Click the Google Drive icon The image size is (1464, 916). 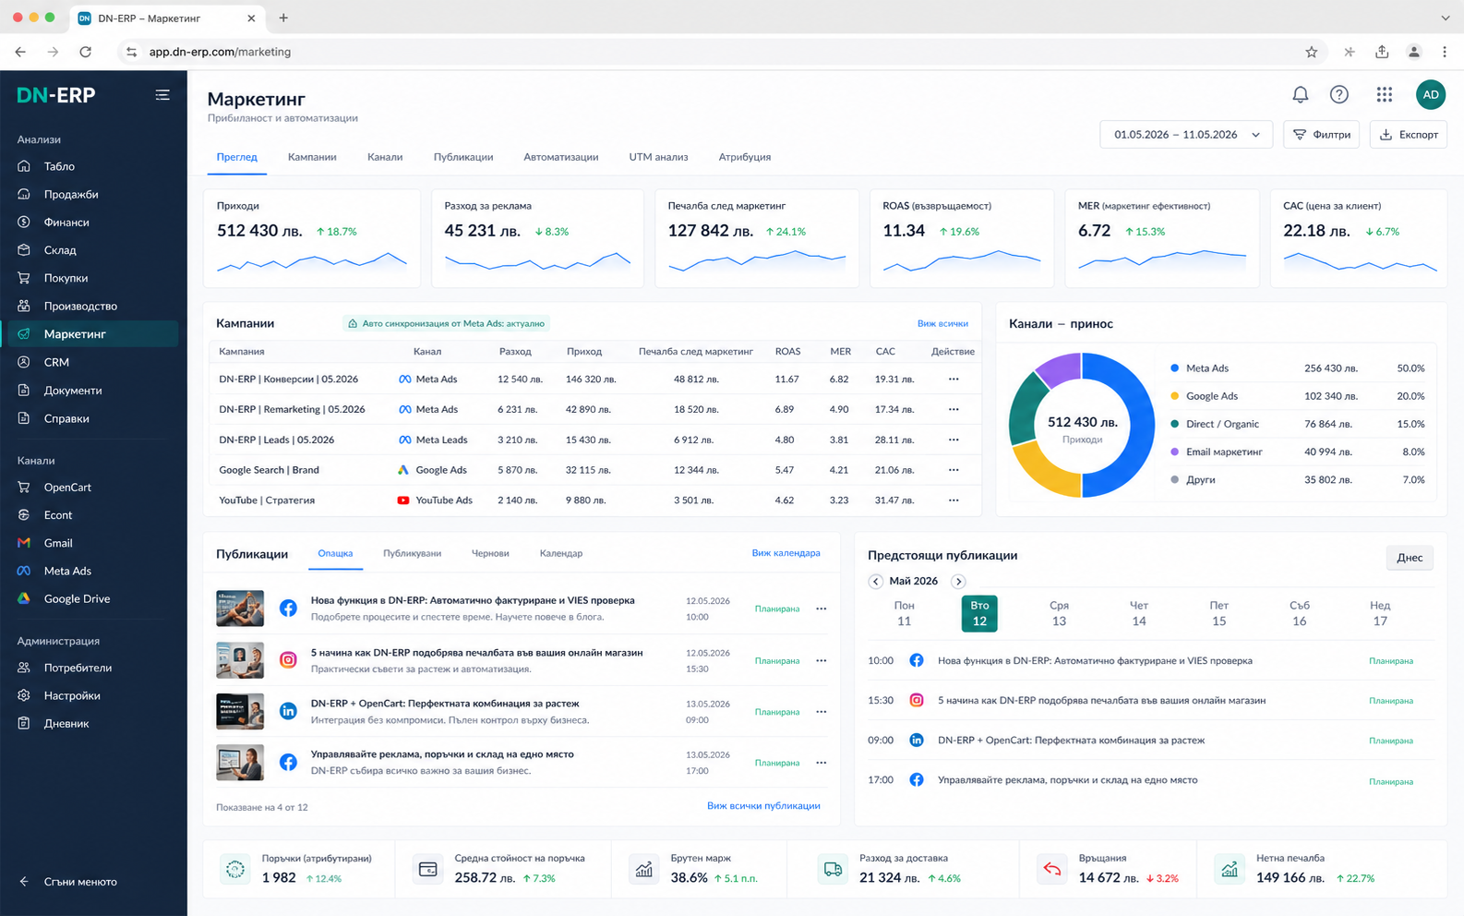24,598
